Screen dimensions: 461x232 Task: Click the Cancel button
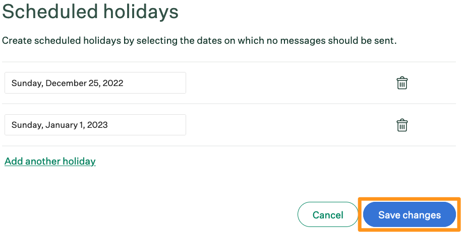328,215
